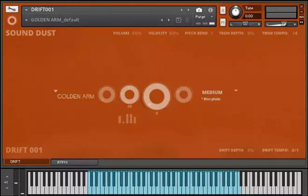Click the pitch wheel strip beside keyboard
This screenshot has height=196, width=308.
tap(16, 182)
